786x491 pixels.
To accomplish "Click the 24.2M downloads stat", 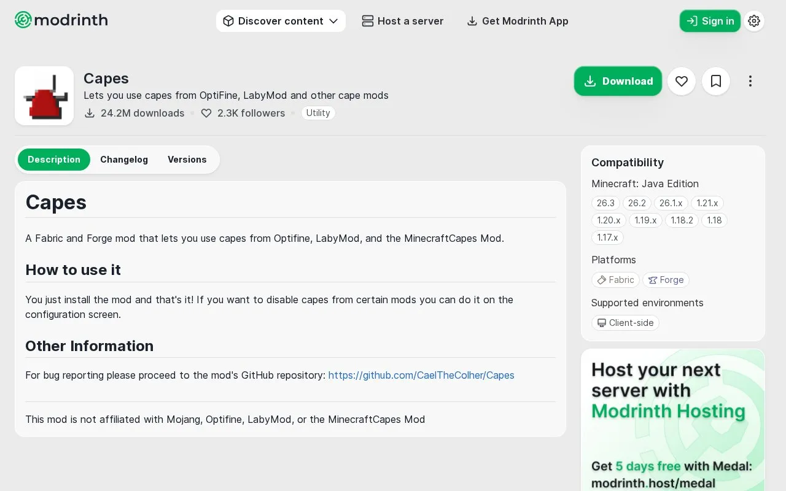I will pos(134,113).
